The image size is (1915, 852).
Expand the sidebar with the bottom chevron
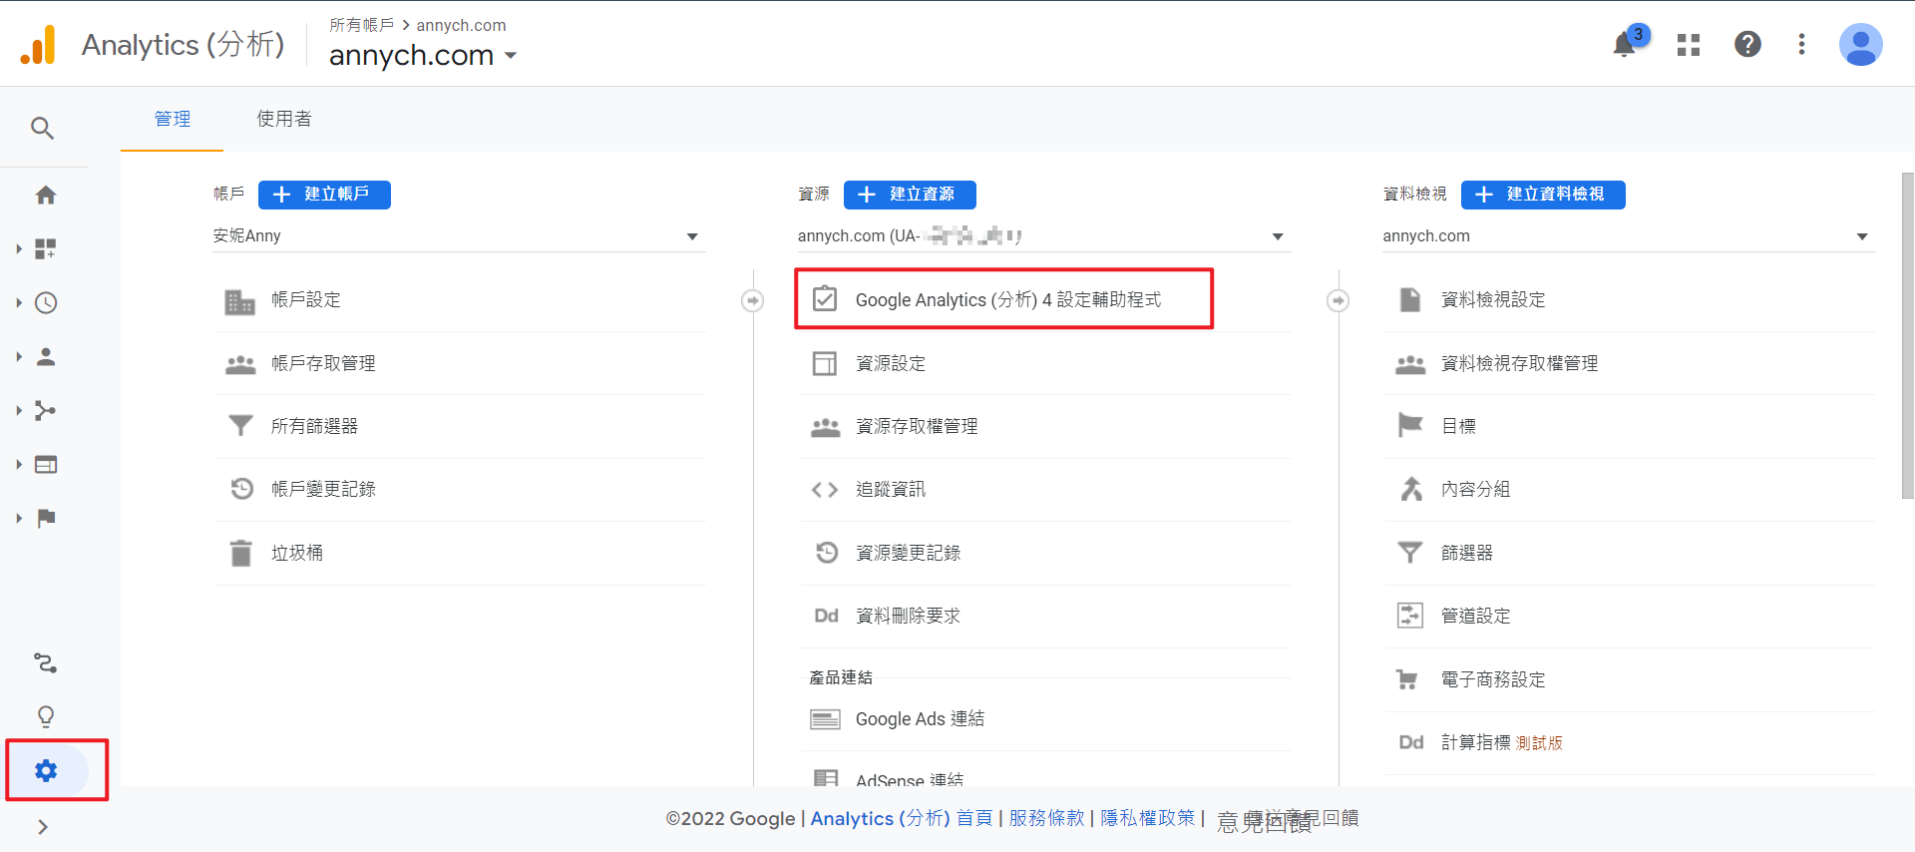point(43,826)
